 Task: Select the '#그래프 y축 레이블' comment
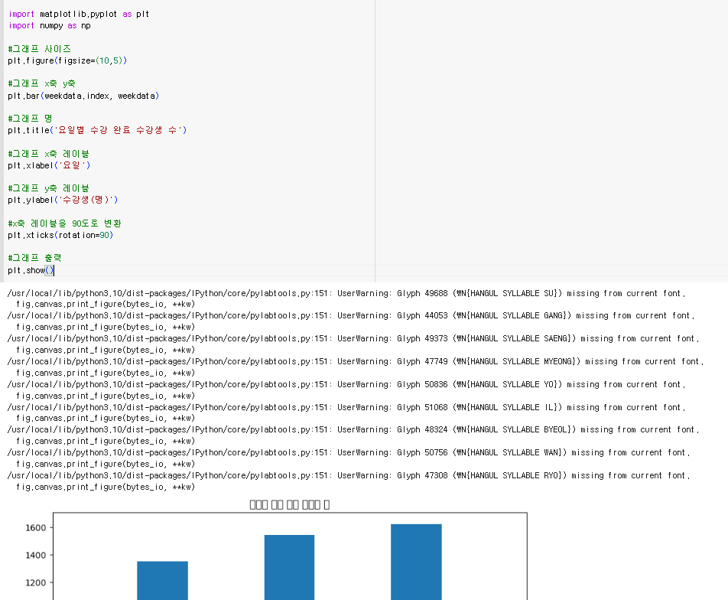[x=49, y=188]
